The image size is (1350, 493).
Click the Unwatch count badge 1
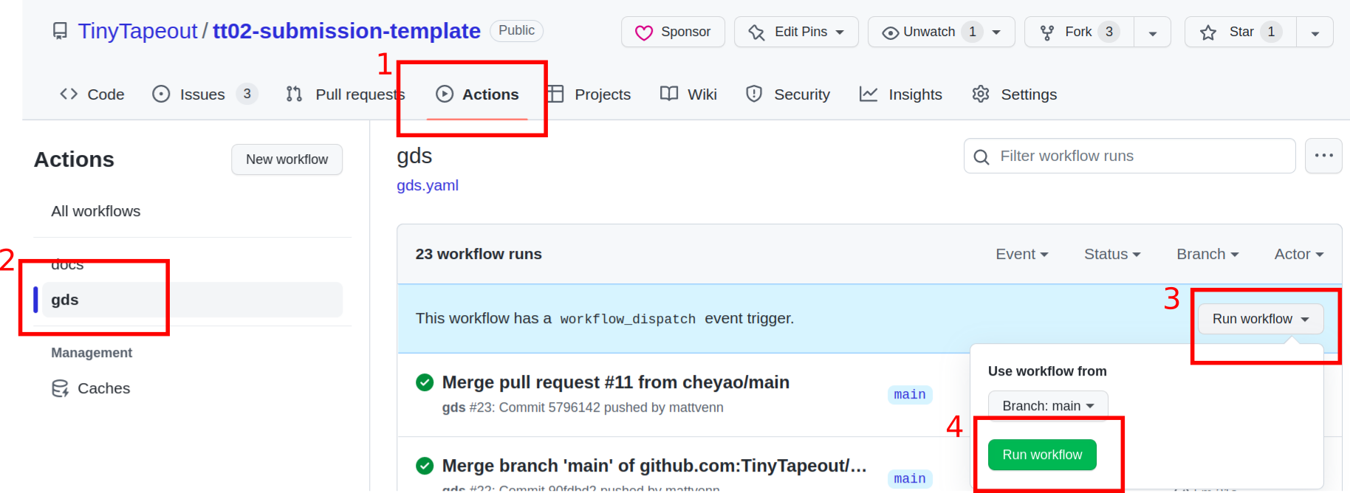(x=973, y=32)
